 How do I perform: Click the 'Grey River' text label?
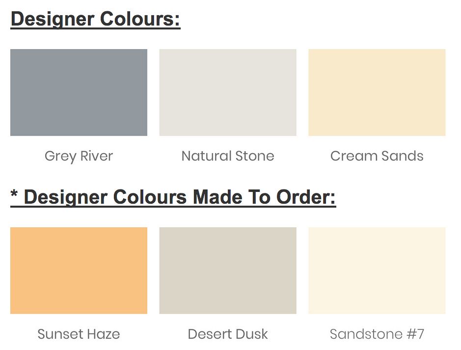(x=79, y=156)
